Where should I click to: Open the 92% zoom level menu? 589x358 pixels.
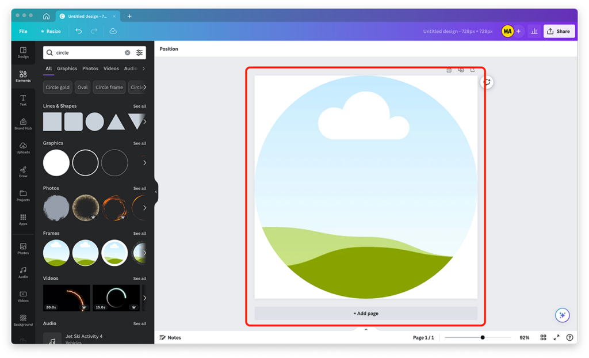click(x=525, y=337)
